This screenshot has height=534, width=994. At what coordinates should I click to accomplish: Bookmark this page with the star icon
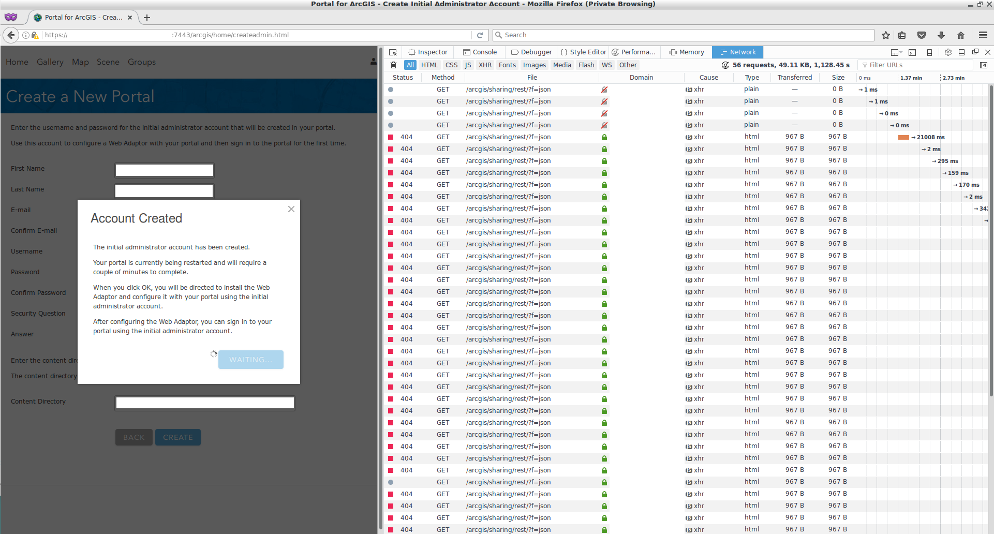886,35
